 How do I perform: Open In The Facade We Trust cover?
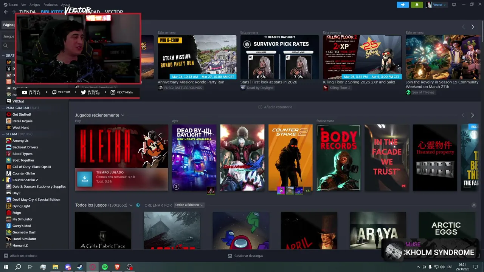point(387,158)
